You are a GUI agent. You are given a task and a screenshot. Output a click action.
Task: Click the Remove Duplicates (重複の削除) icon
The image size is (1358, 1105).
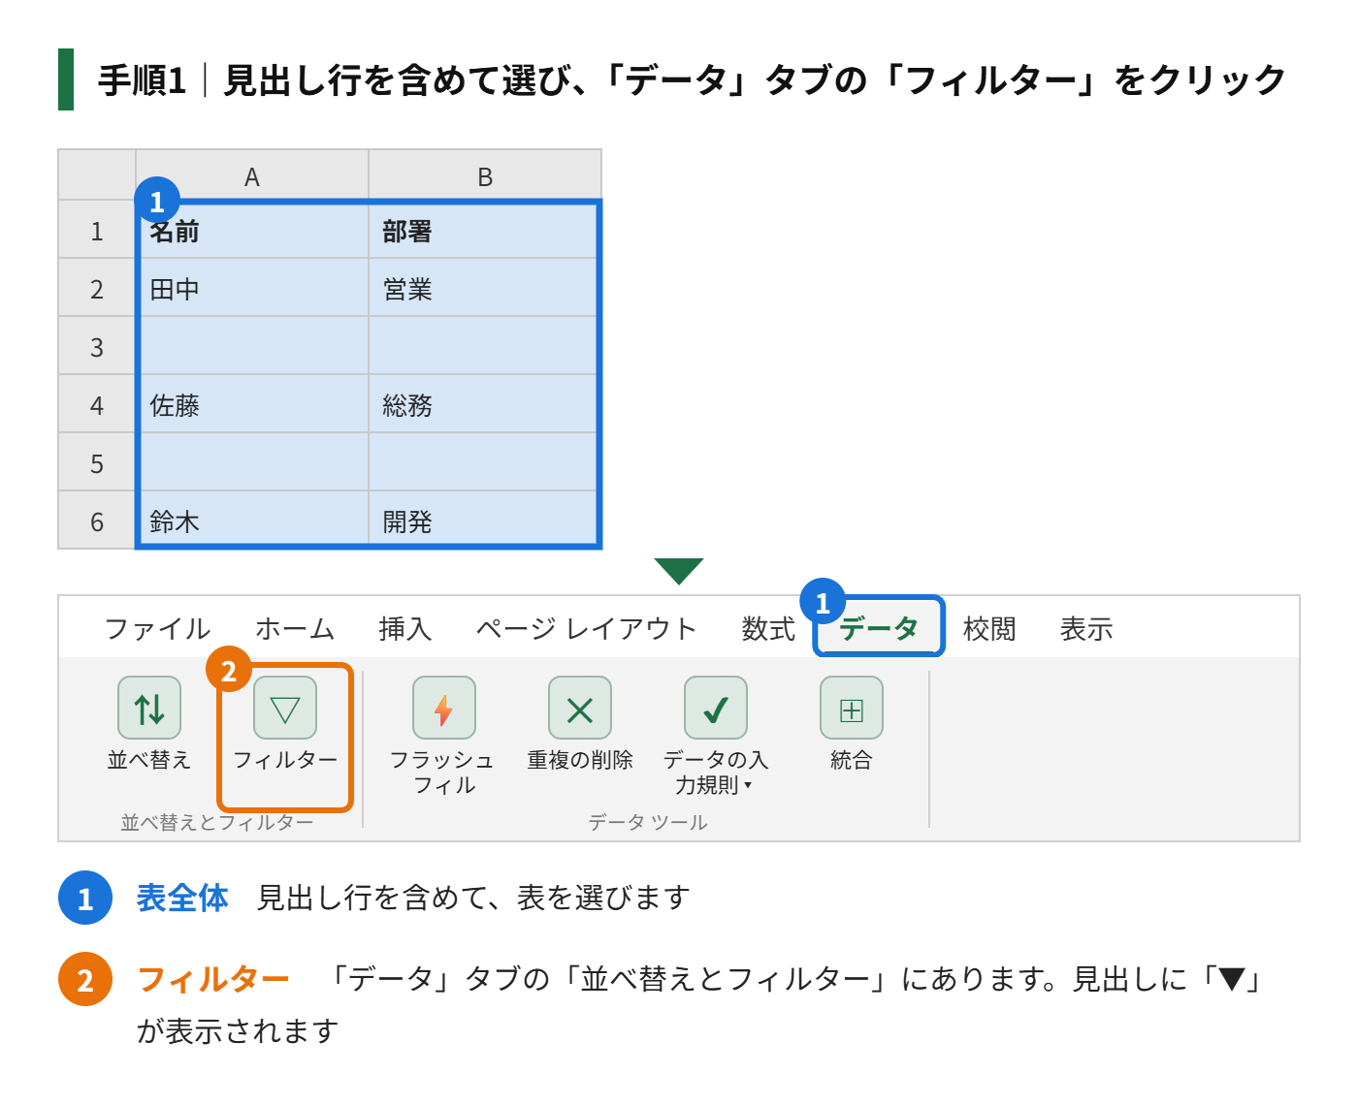pos(580,708)
